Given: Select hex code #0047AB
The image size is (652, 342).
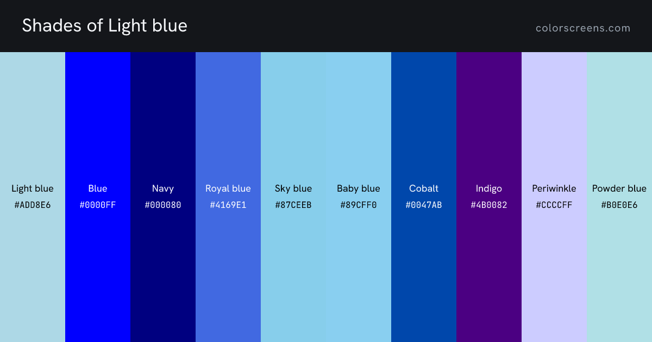Looking at the screenshot, I should point(424,205).
